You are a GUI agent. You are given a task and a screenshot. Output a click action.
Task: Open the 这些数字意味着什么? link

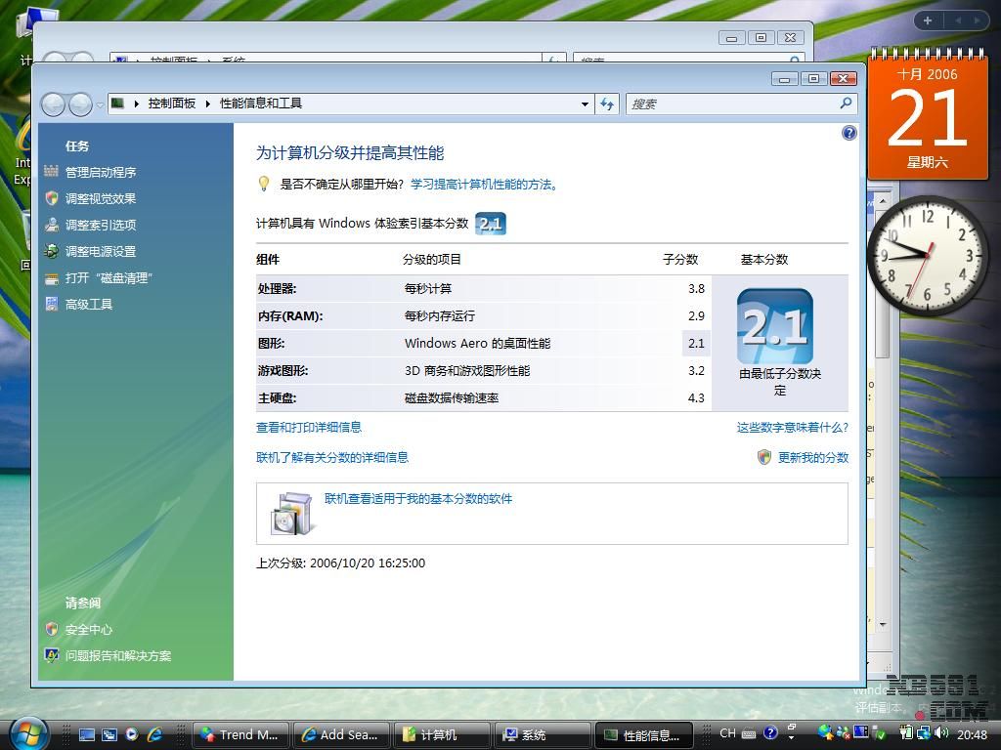pos(792,427)
